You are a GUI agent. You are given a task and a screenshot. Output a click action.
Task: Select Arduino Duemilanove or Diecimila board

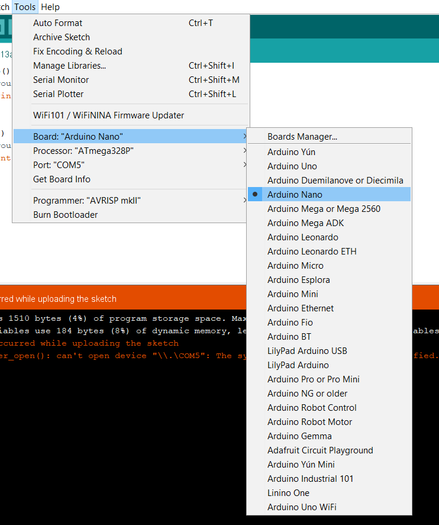[329, 181]
